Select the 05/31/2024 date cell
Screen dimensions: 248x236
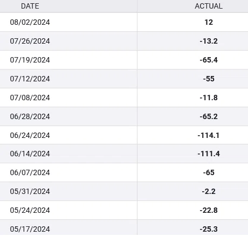click(x=30, y=191)
